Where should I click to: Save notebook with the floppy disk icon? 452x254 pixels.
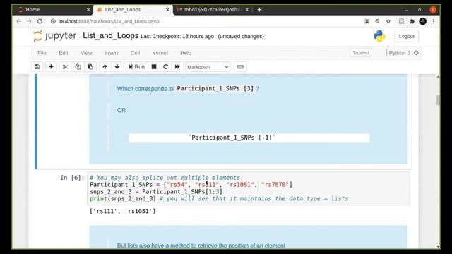[x=37, y=67]
